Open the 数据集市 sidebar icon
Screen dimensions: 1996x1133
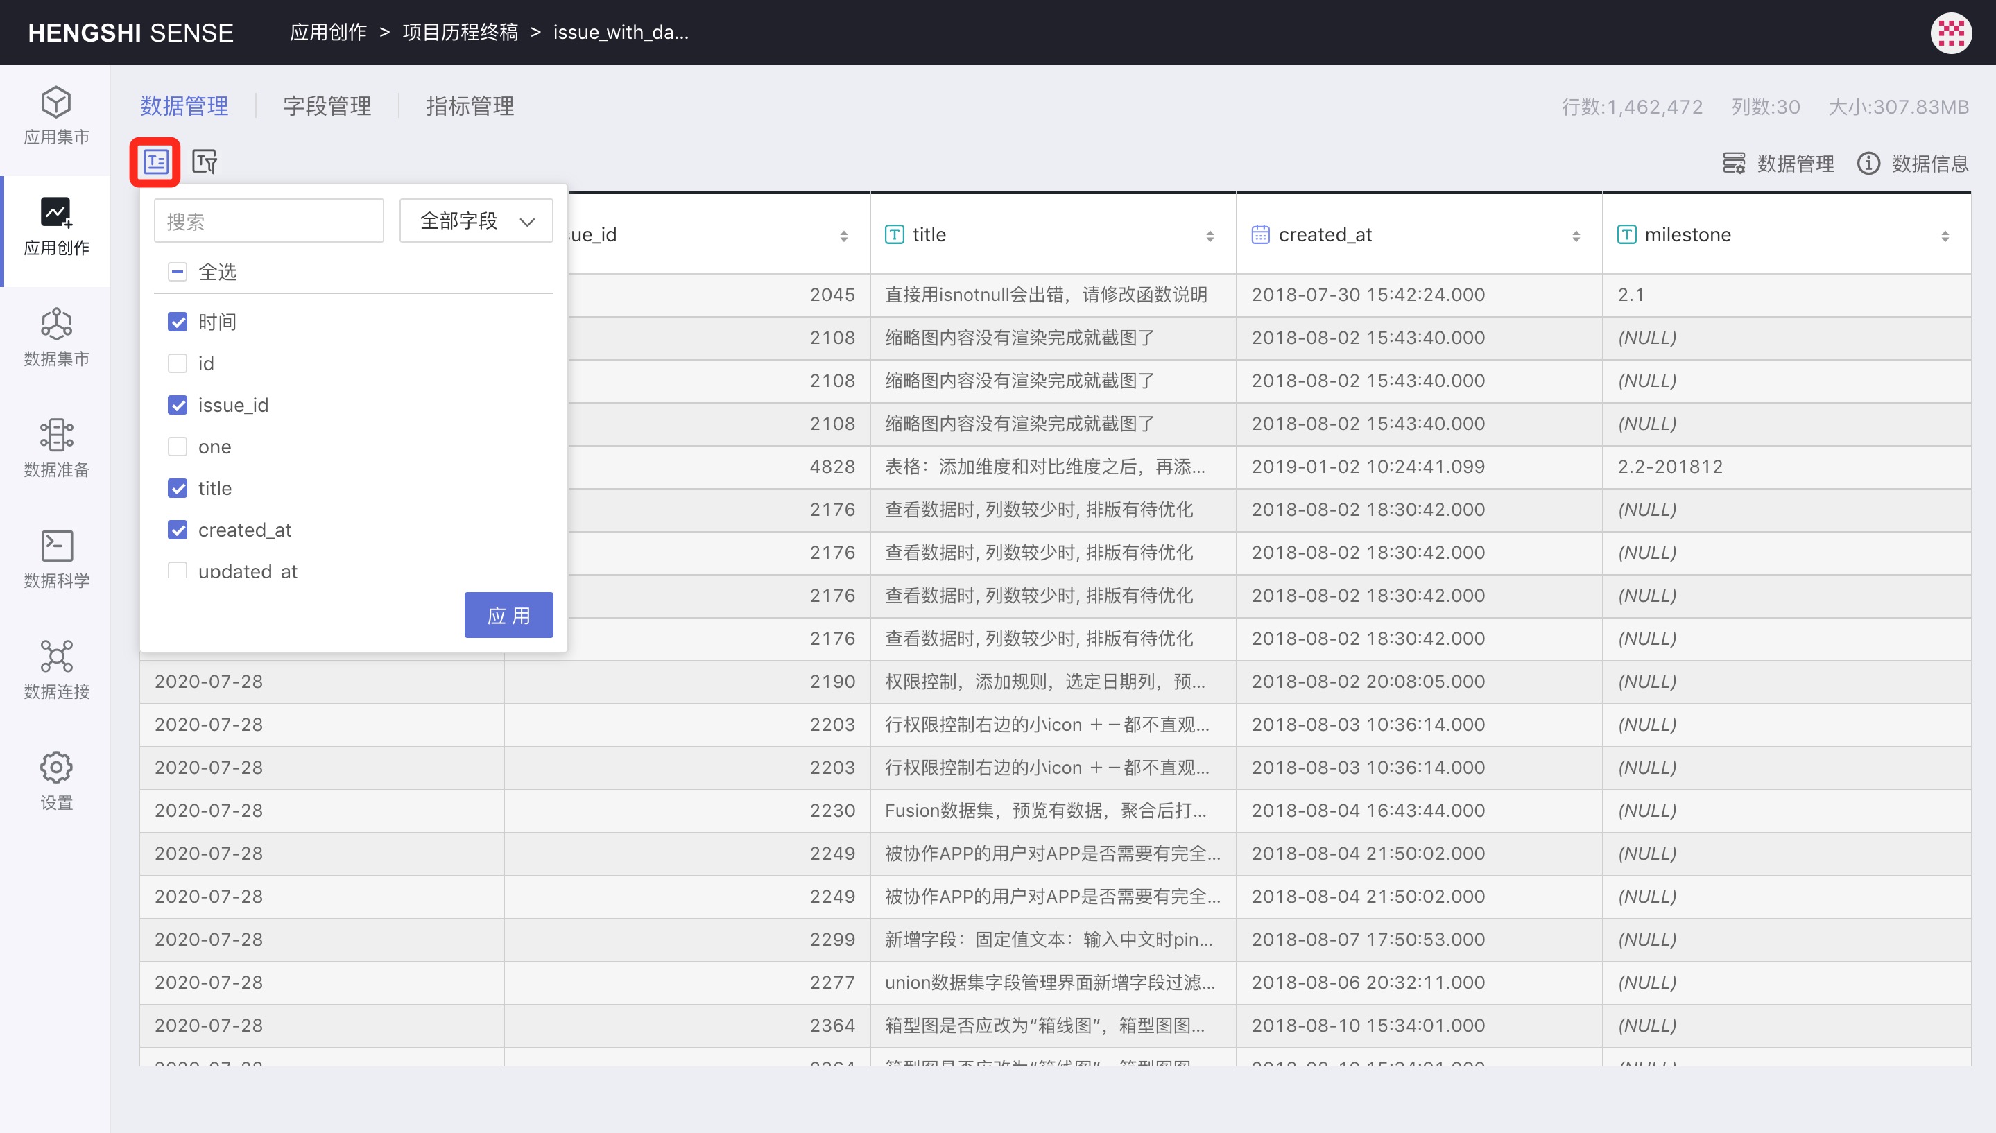click(56, 324)
